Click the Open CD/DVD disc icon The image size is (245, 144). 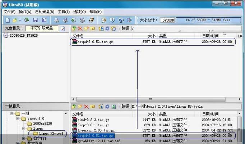[x=27, y=20]
